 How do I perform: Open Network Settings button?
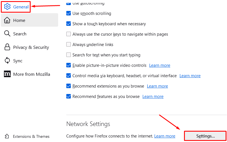(x=205, y=136)
